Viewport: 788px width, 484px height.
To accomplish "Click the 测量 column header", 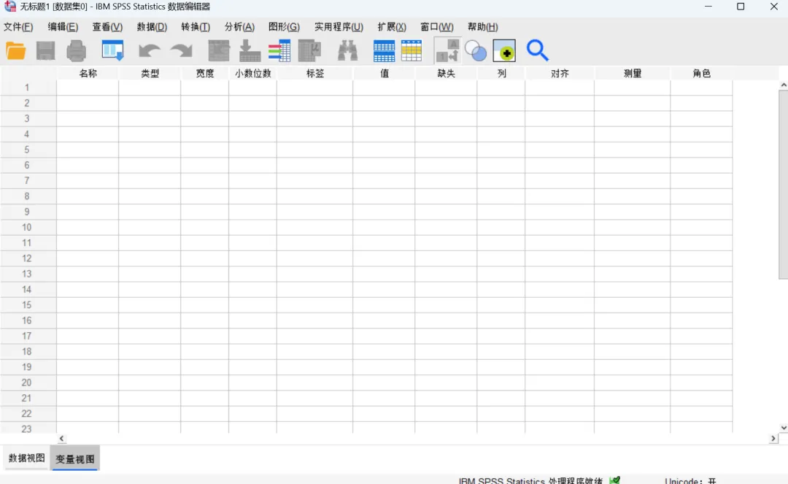I will [632, 74].
